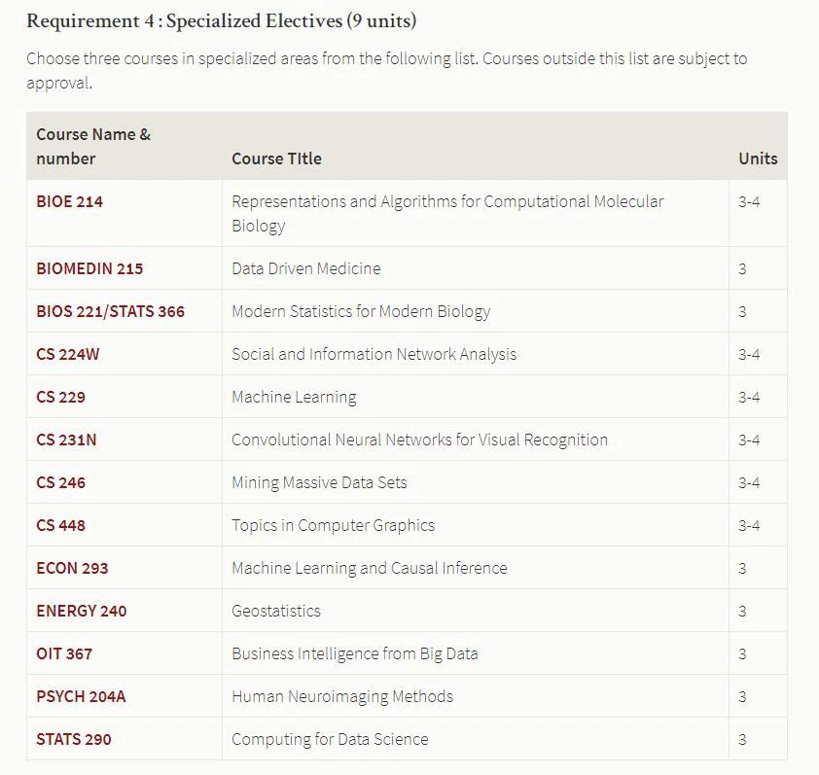Open the BIOE 214 course link
This screenshot has height=775, width=819.
[69, 201]
